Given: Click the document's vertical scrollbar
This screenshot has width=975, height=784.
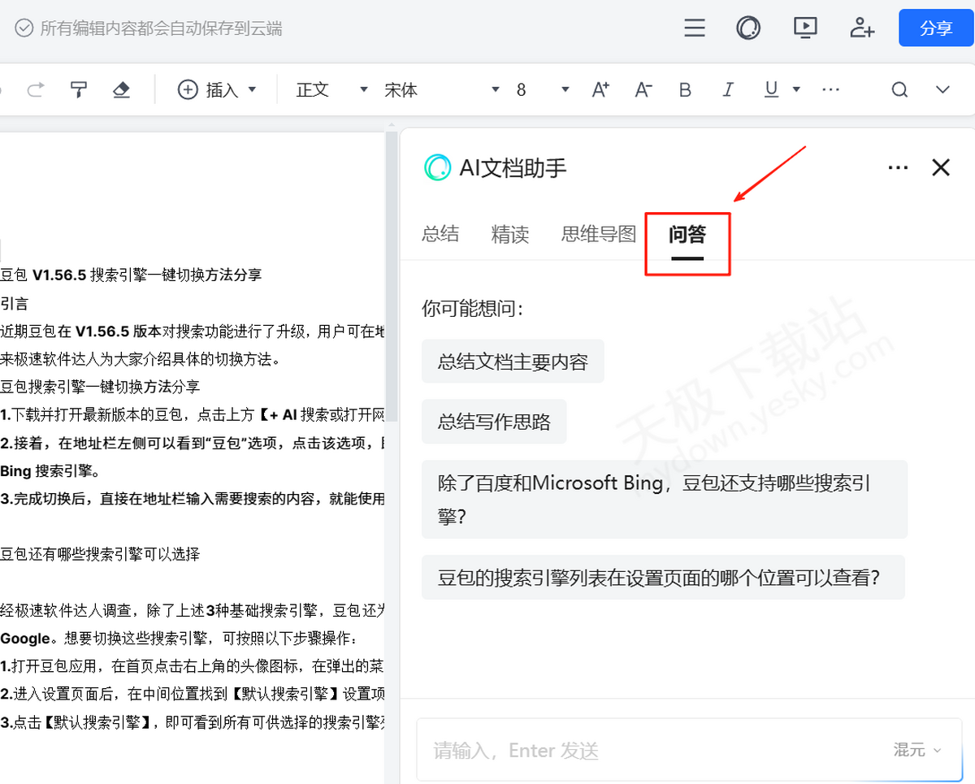Looking at the screenshot, I should tap(392, 276).
